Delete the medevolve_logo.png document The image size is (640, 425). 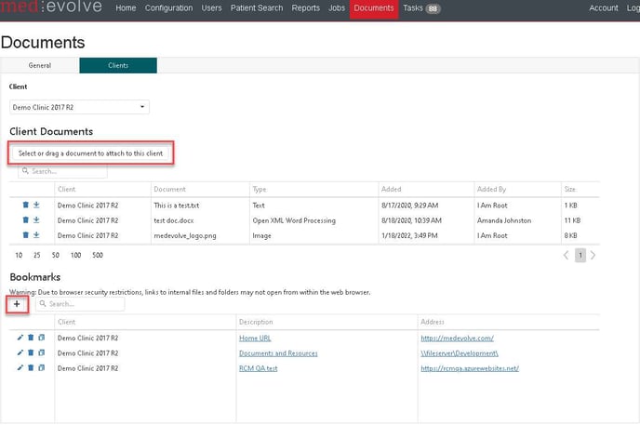point(26,235)
